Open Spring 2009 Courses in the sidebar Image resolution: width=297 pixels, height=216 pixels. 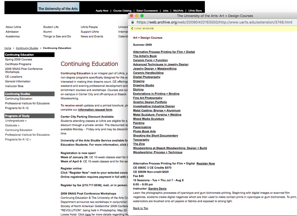click(18, 60)
